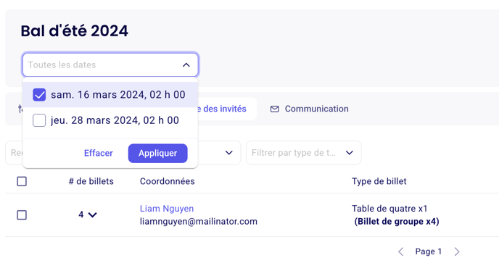499x279 pixels.
Task: Collapse the date dropdown chevron
Action: (186, 65)
